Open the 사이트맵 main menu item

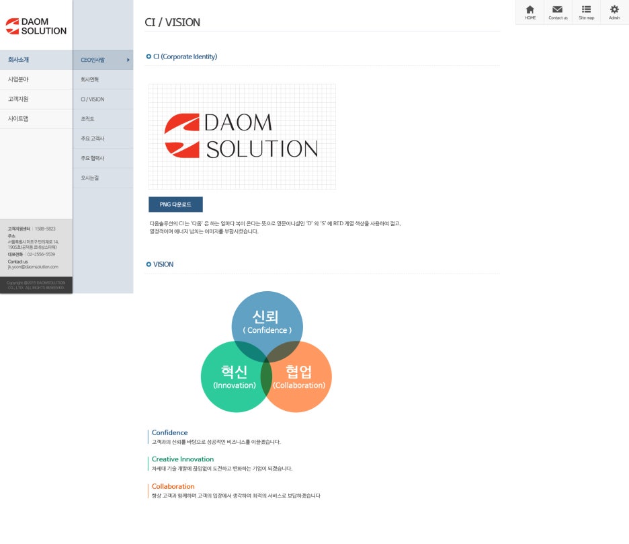36,119
